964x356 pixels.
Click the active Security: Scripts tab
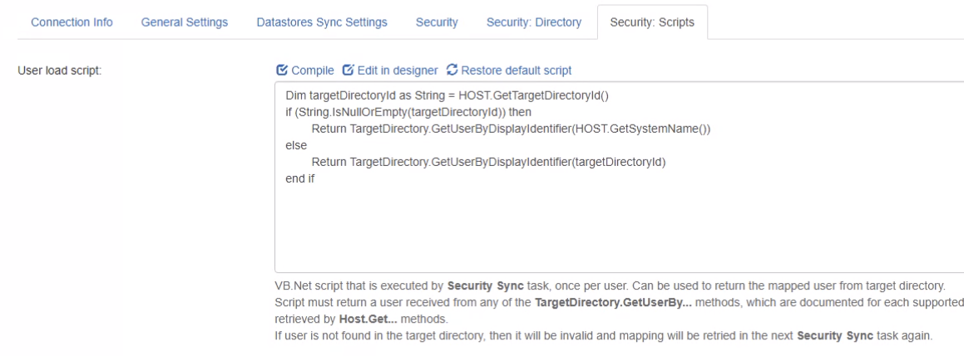pos(651,22)
